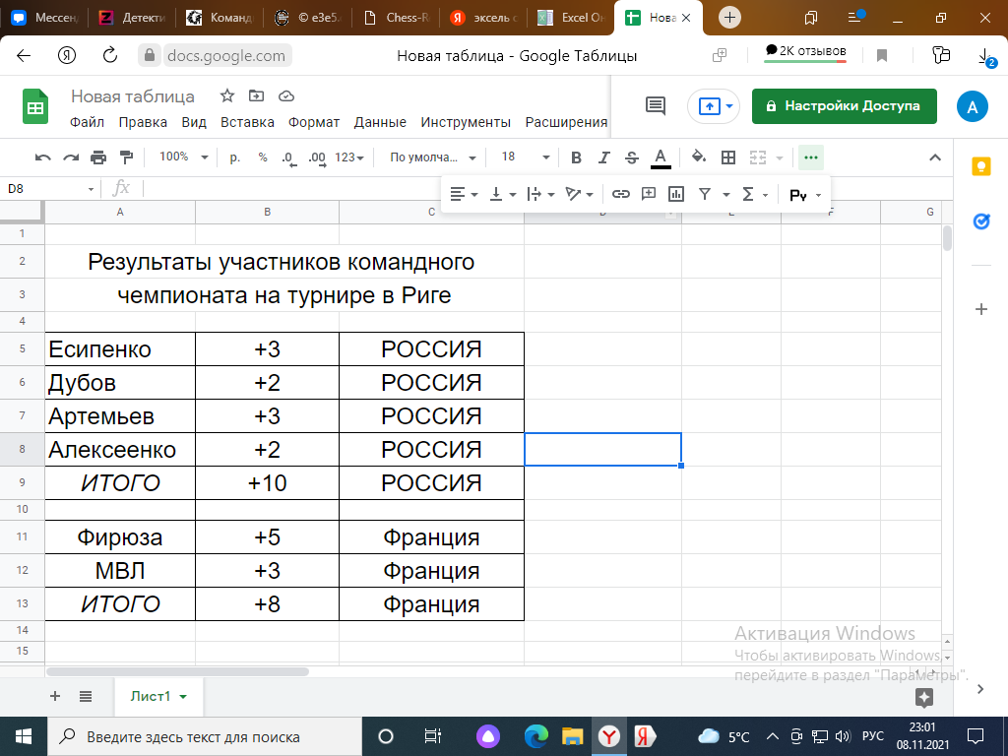The height and width of the screenshot is (756, 1008).
Task: Open the Explore button
Action: (923, 698)
